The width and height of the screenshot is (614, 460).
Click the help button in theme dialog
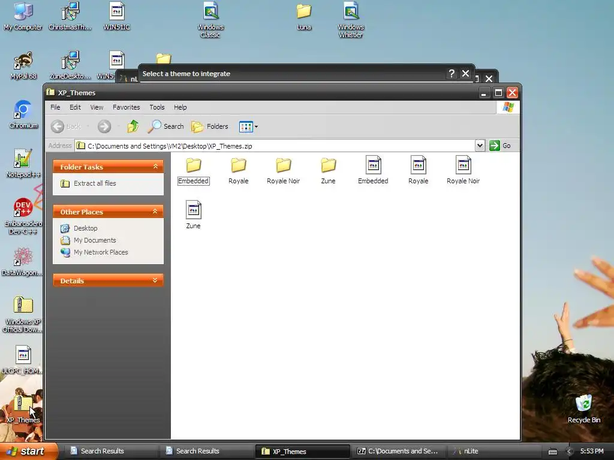pos(452,74)
